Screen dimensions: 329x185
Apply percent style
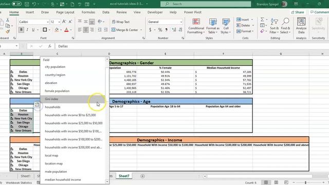(160, 30)
